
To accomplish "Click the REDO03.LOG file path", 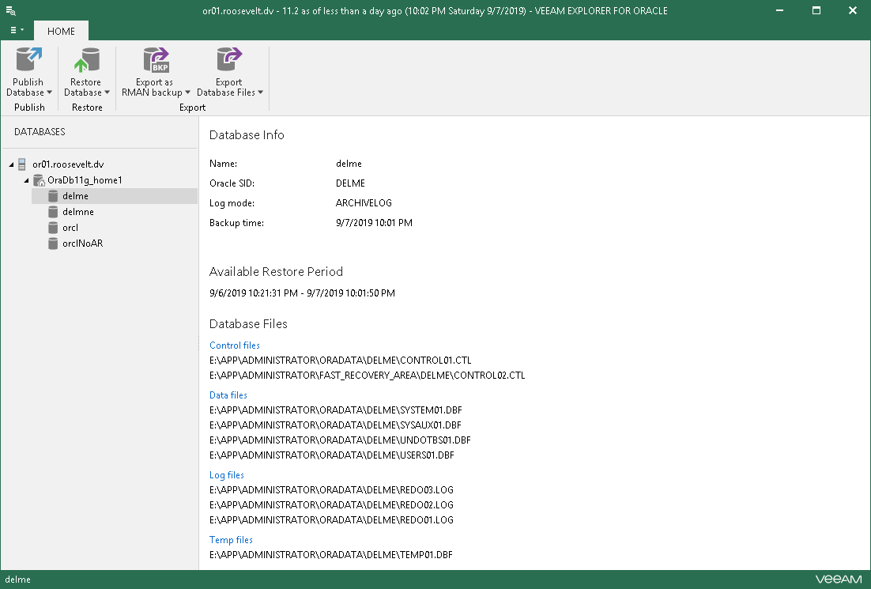I will click(332, 490).
